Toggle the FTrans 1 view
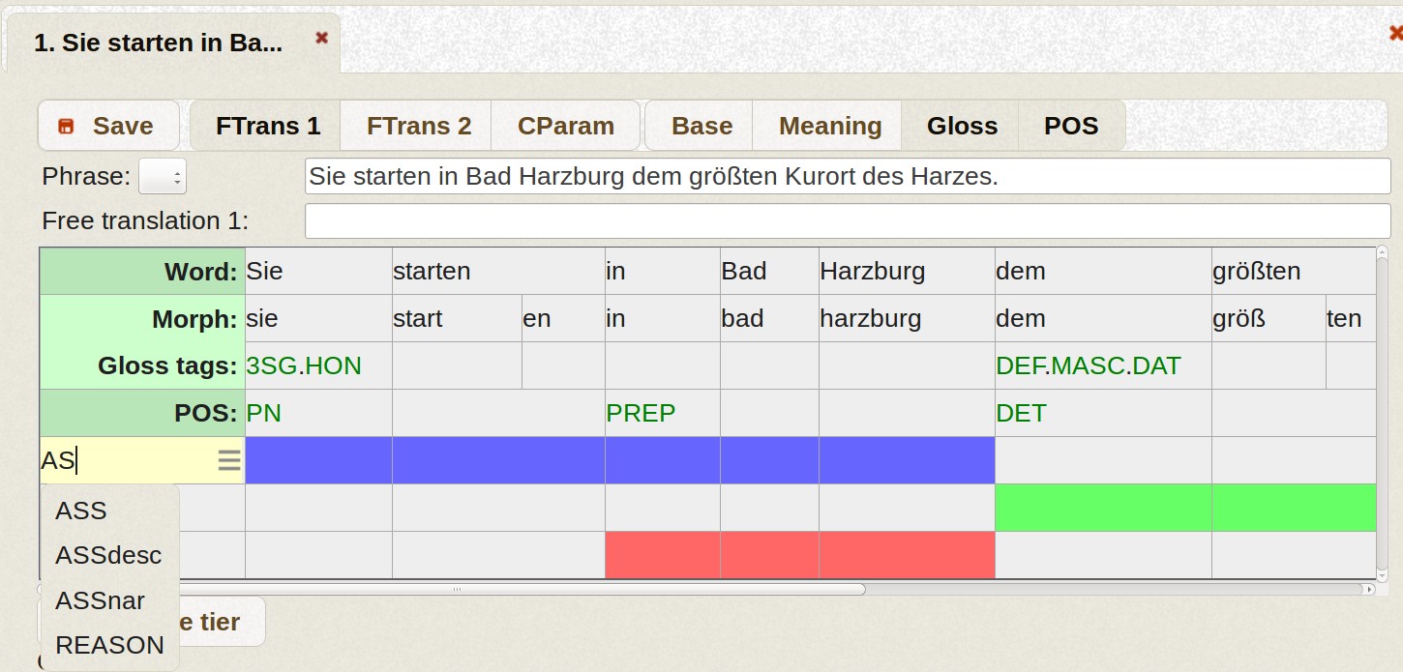This screenshot has width=1403, height=672. [x=268, y=126]
